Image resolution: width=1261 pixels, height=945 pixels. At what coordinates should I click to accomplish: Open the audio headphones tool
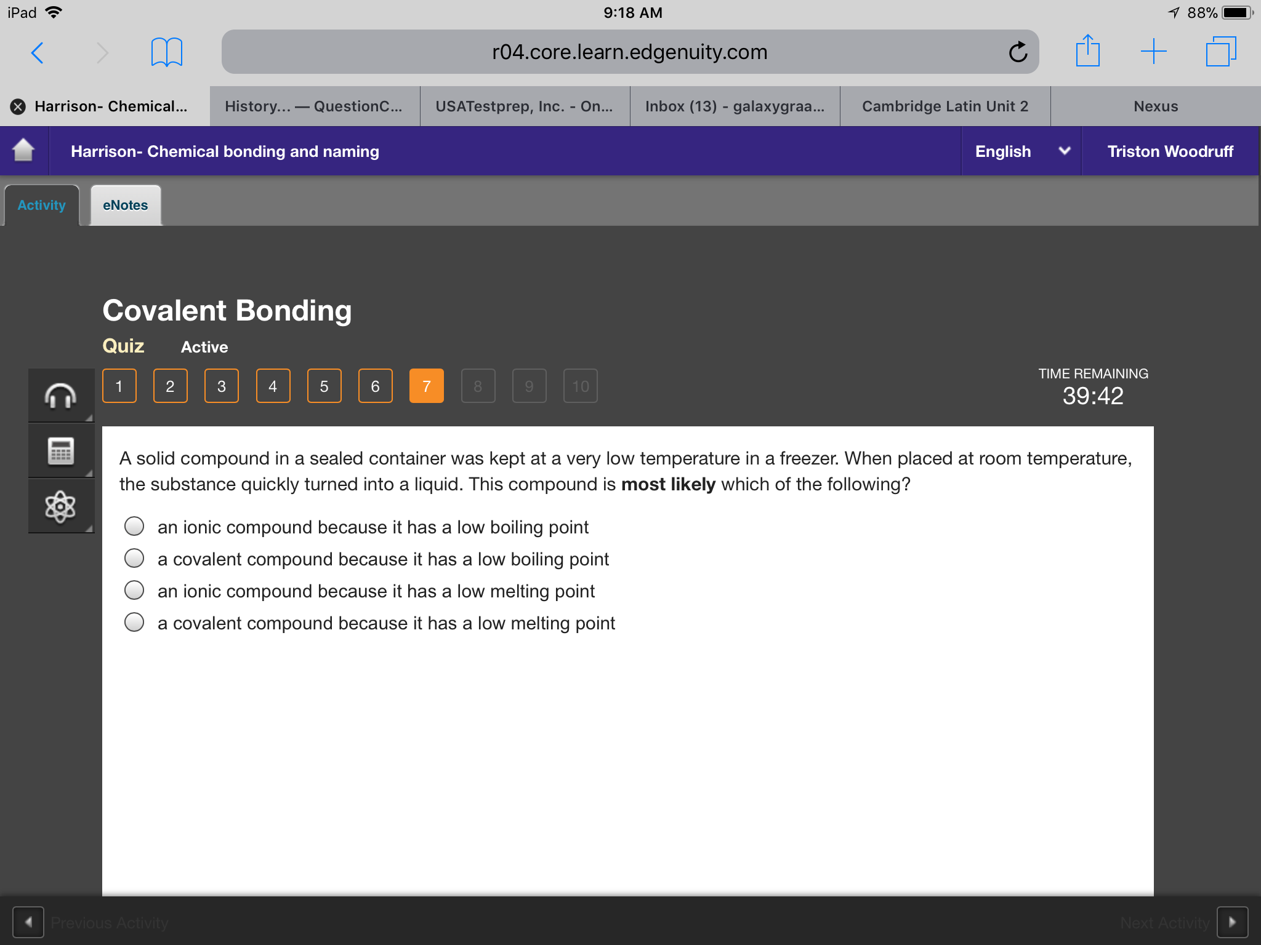60,396
